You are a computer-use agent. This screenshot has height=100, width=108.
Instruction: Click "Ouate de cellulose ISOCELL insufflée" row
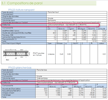(54, 33)
